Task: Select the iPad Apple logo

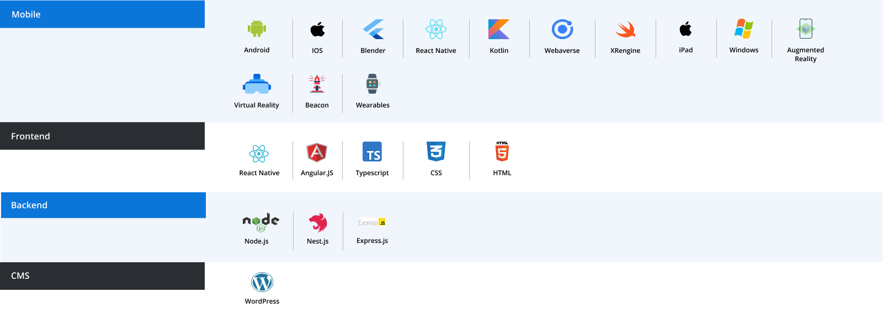Action: tap(685, 29)
